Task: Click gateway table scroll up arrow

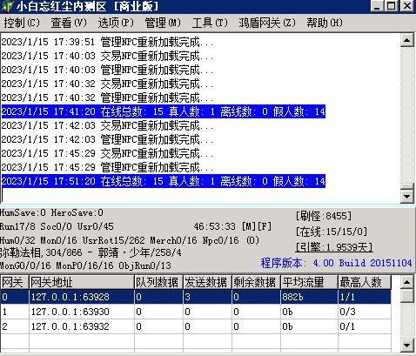Action: click(x=406, y=282)
